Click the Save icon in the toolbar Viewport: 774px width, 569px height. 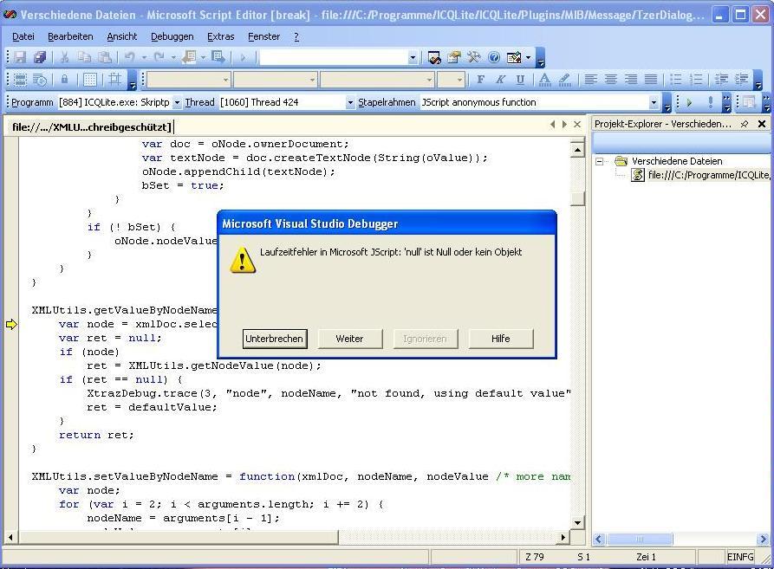click(x=20, y=58)
